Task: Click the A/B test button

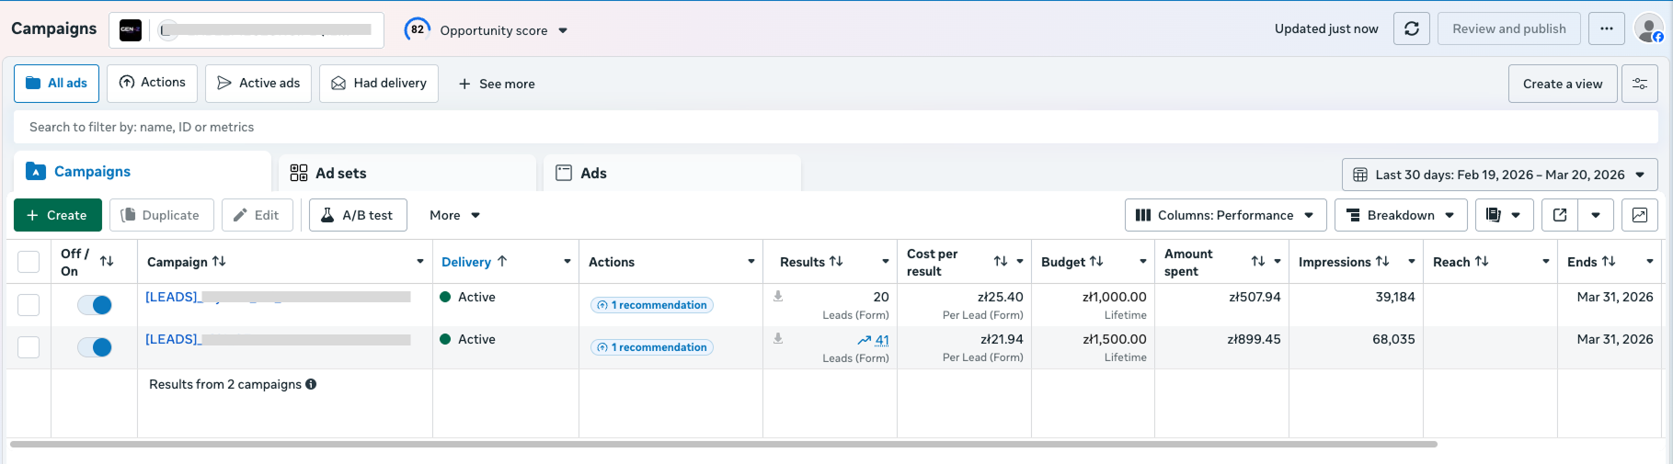Action: 358,215
